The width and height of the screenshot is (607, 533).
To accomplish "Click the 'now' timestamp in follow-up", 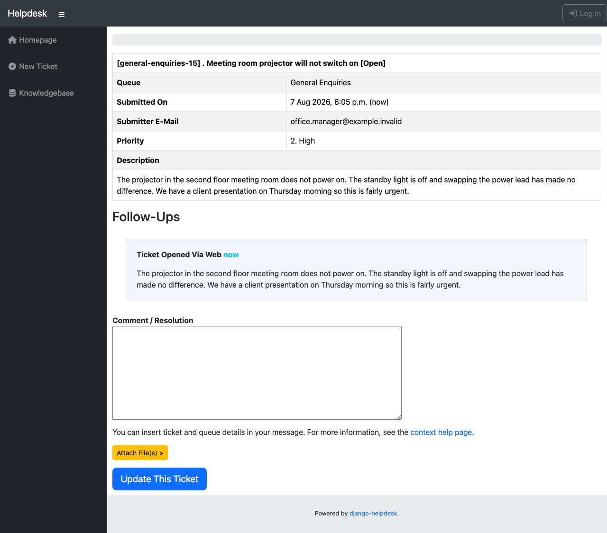I will [x=231, y=254].
